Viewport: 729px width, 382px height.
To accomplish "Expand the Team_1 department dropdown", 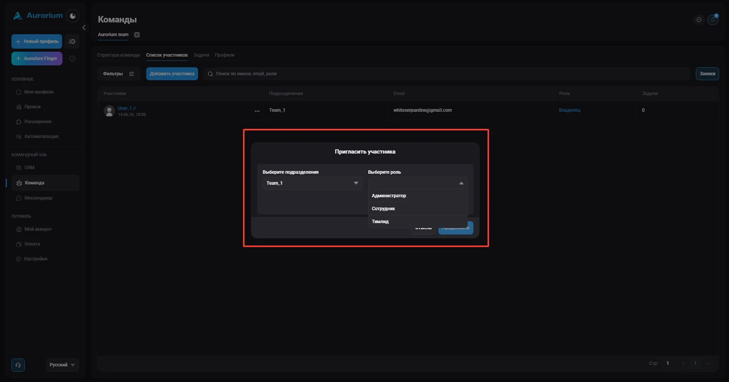I will (x=312, y=183).
